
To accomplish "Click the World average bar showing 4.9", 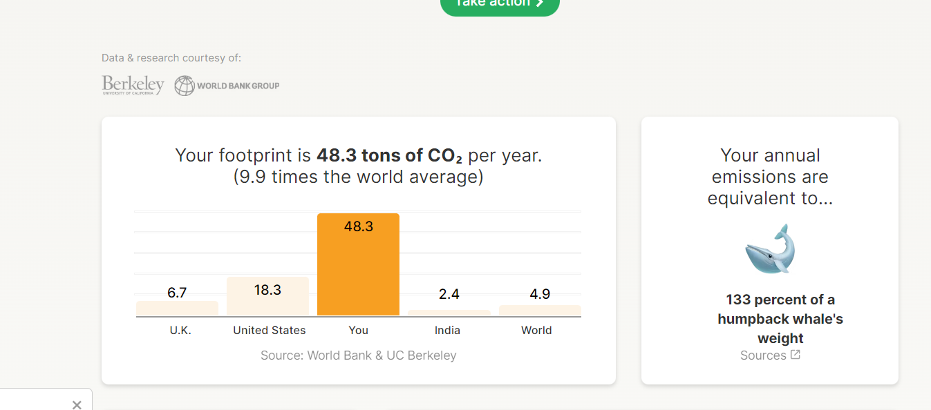I will [x=540, y=311].
